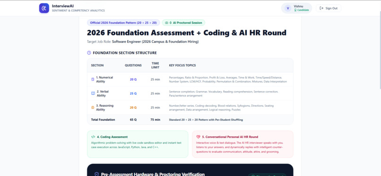Click the sign-out arrow icon
381x176 pixels.
click(321, 8)
